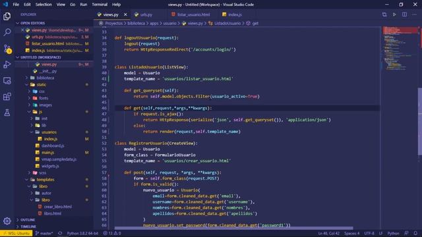
Task: Collapse the Open Editors section
Action: pos(54,23)
